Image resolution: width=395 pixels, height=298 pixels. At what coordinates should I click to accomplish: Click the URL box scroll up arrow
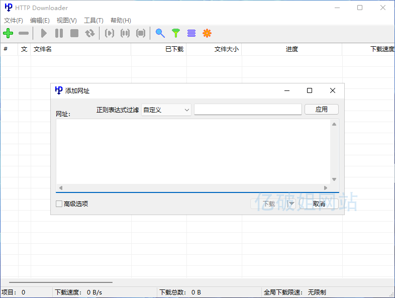point(334,124)
